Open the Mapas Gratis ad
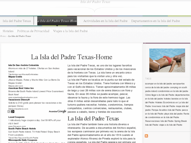Viewport: 191px width, 143px height. (15, 77)
